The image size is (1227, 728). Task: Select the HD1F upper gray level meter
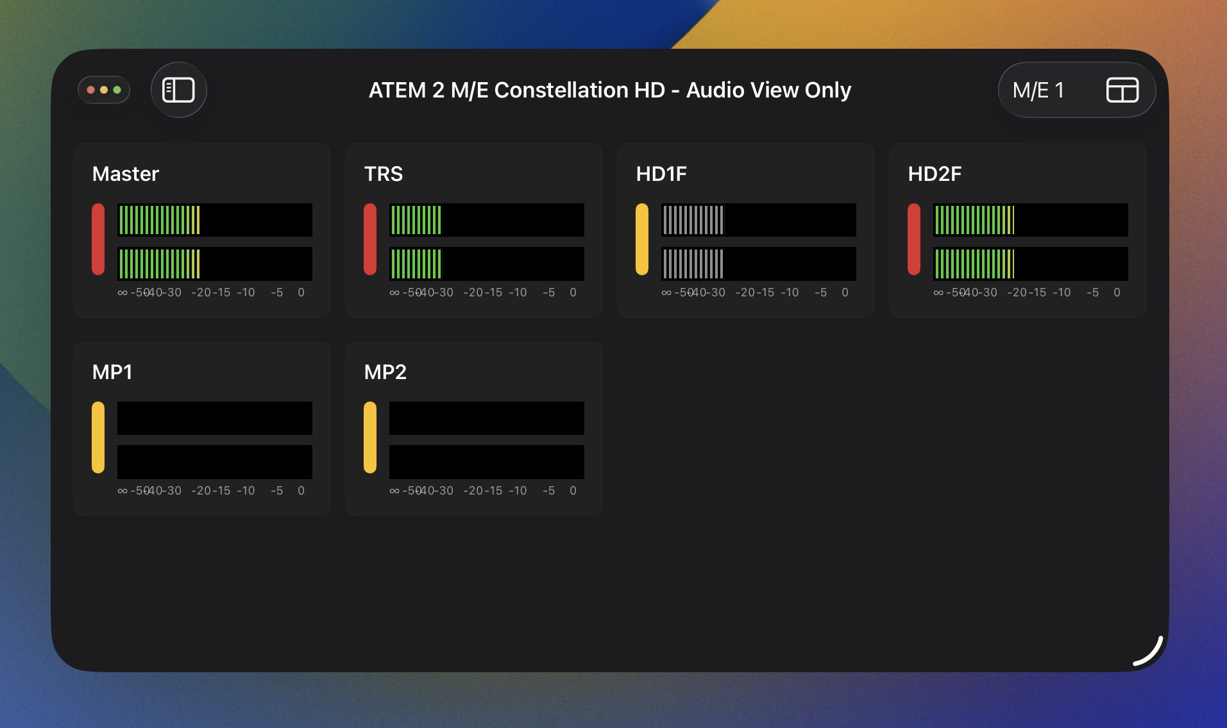[758, 220]
